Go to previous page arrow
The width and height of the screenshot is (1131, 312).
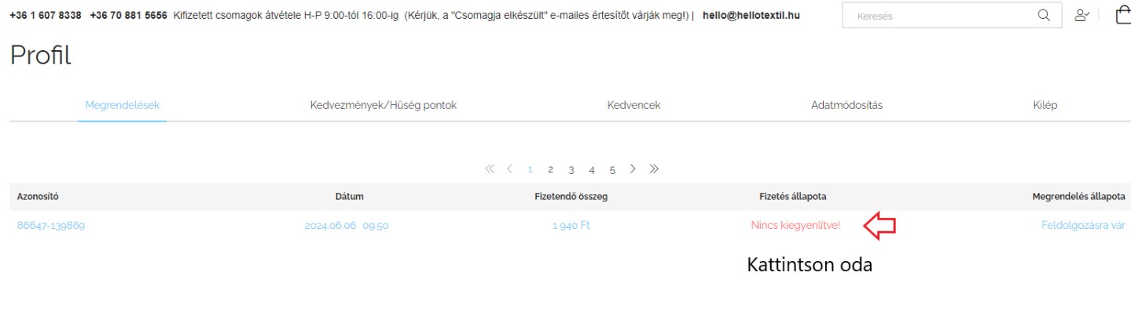(510, 169)
